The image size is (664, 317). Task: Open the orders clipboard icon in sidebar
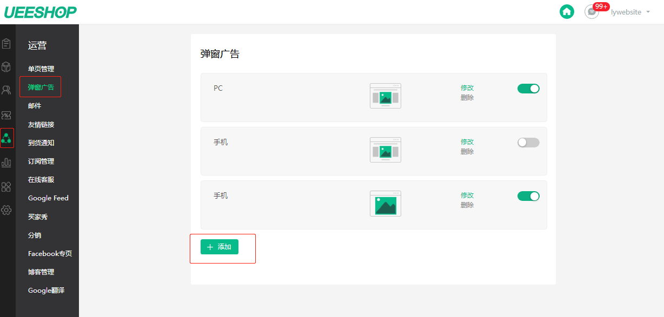pyautogui.click(x=6, y=43)
